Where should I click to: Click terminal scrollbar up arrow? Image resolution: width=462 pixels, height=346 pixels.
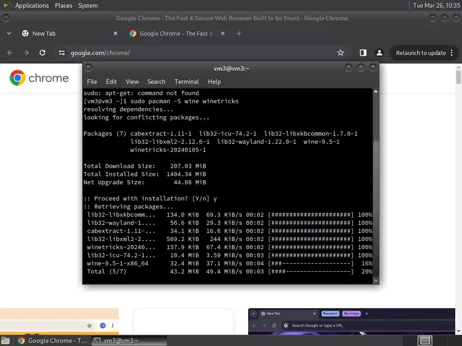click(376, 91)
